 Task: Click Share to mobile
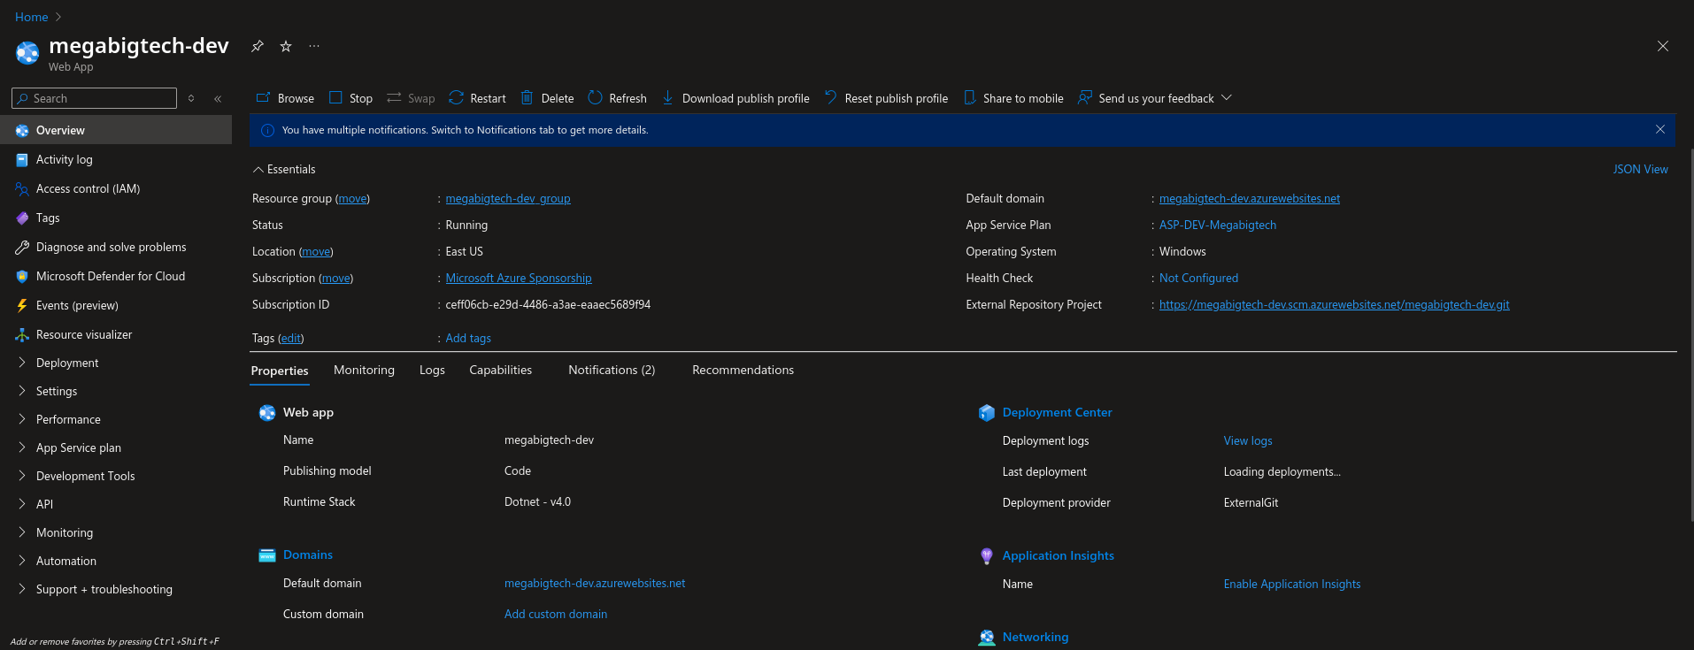click(1013, 98)
